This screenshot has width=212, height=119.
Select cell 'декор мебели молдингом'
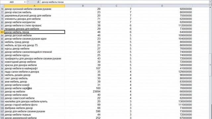(x=34, y=22)
